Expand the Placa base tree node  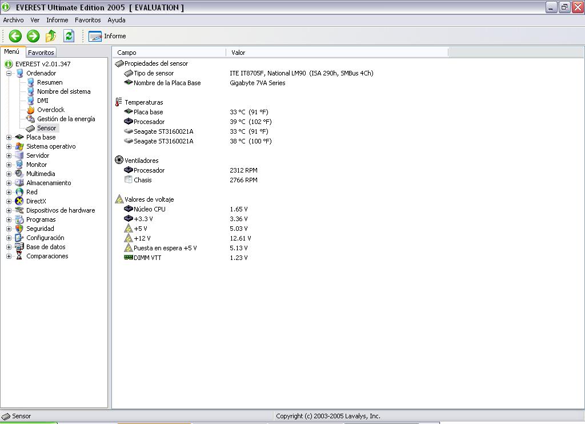click(9, 137)
